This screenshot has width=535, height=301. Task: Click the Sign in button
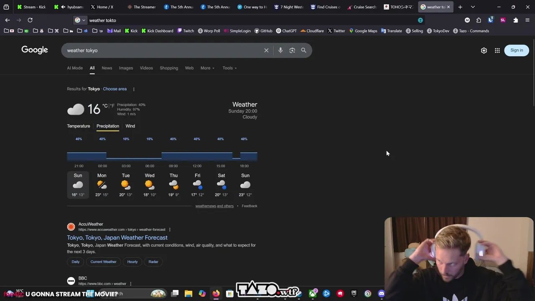(x=517, y=50)
